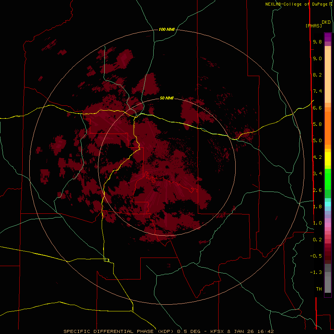Select the 8.2 scale value

coord(317,75)
